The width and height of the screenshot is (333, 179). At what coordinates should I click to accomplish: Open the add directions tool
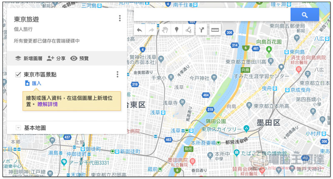coord(201,30)
